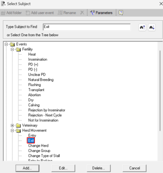Click the find previous binoculars icon
The height and width of the screenshot is (173, 163).
click(x=142, y=27)
